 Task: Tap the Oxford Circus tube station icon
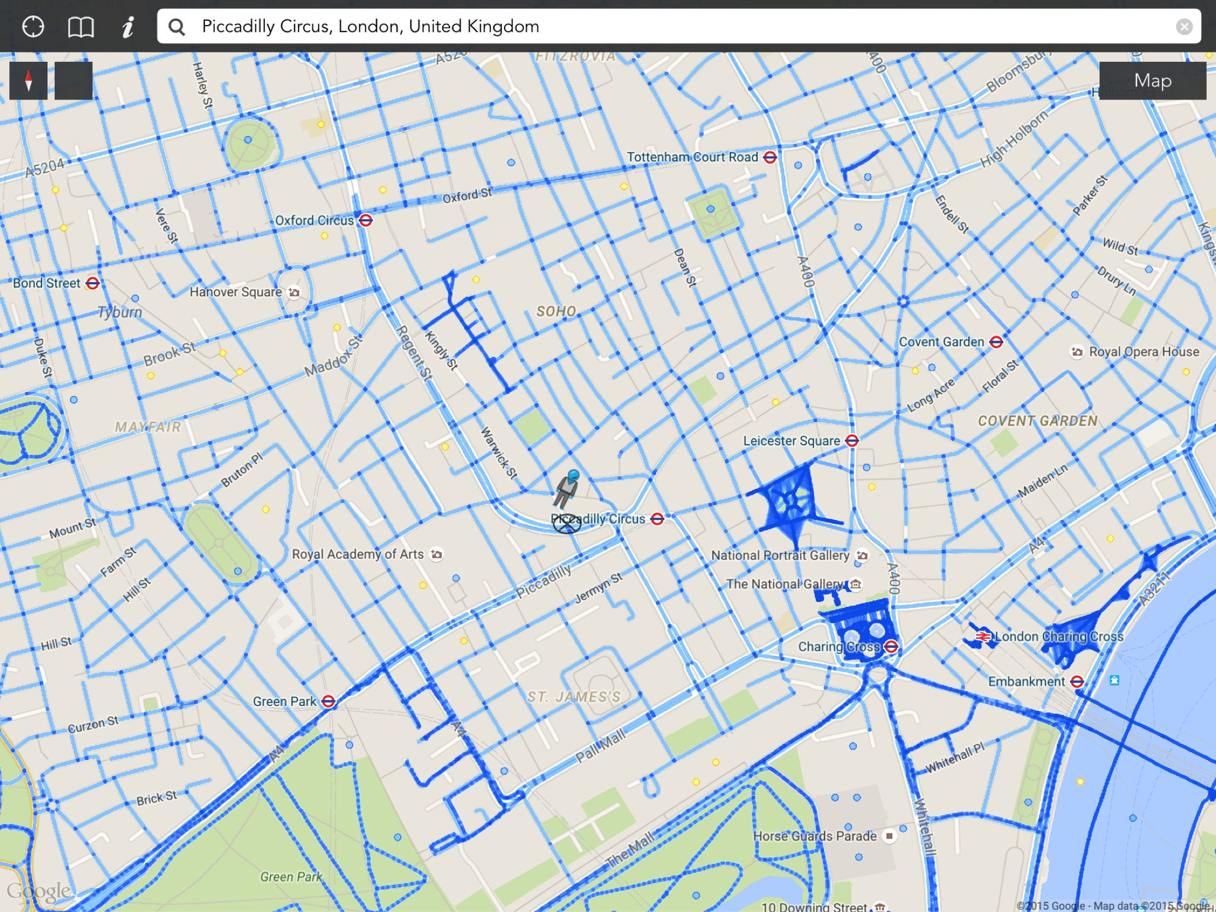tap(366, 220)
